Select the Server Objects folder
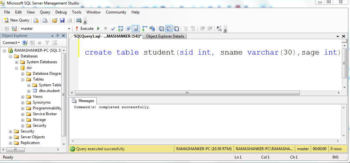This screenshot has width=350, height=163. [x=33, y=137]
